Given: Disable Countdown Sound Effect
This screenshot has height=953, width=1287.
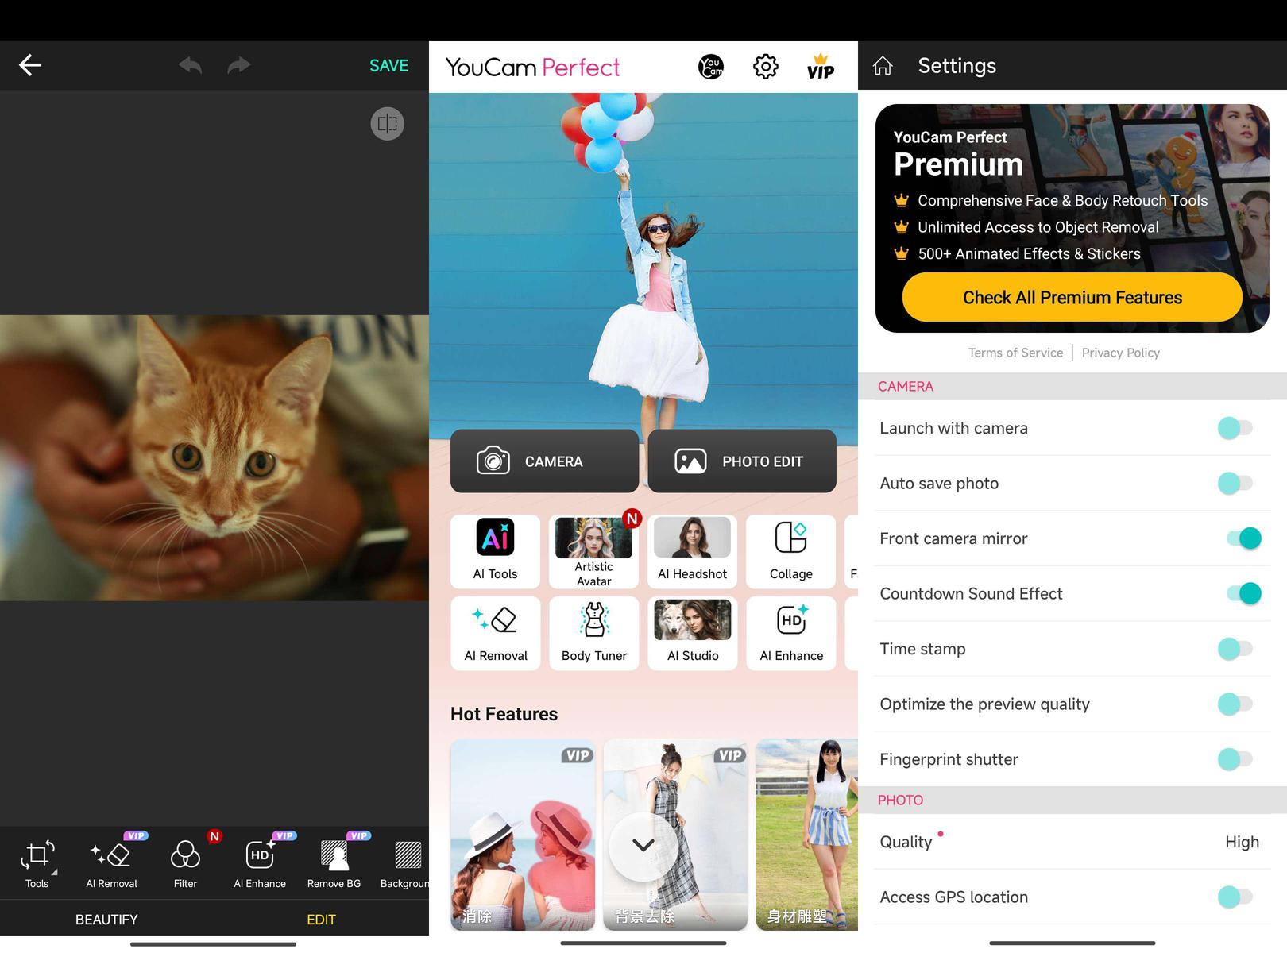Looking at the screenshot, I should [x=1244, y=593].
